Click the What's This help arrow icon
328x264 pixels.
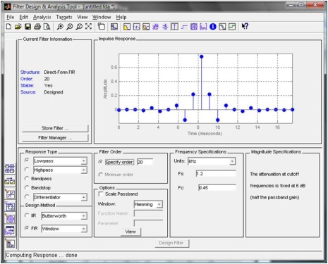[245, 26]
